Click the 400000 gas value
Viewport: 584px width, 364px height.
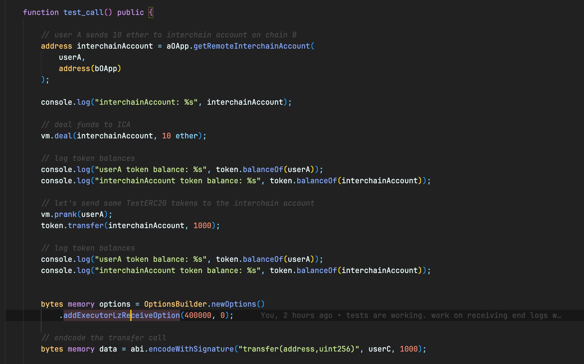point(198,315)
